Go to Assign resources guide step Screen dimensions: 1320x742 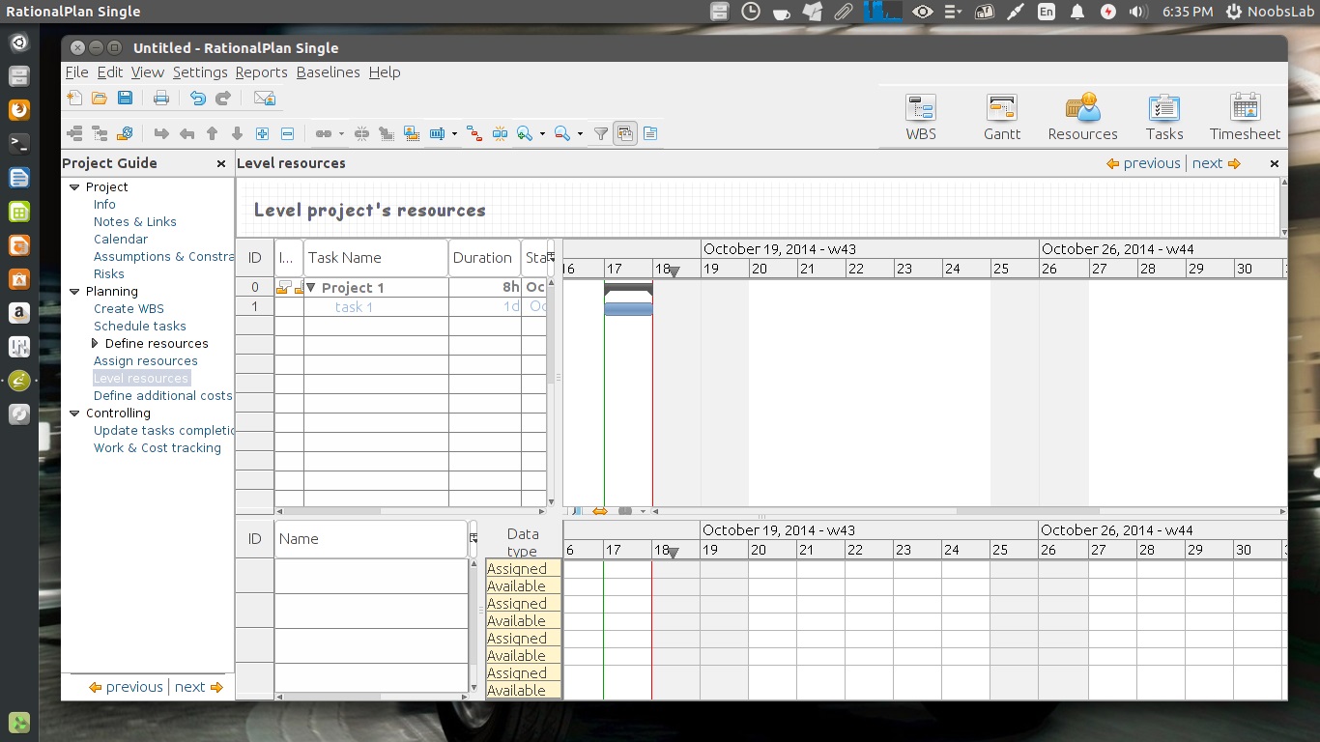click(145, 360)
